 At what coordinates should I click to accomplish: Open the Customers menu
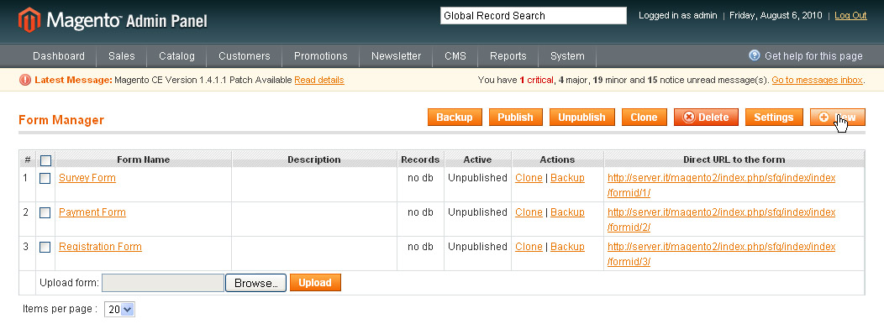245,55
